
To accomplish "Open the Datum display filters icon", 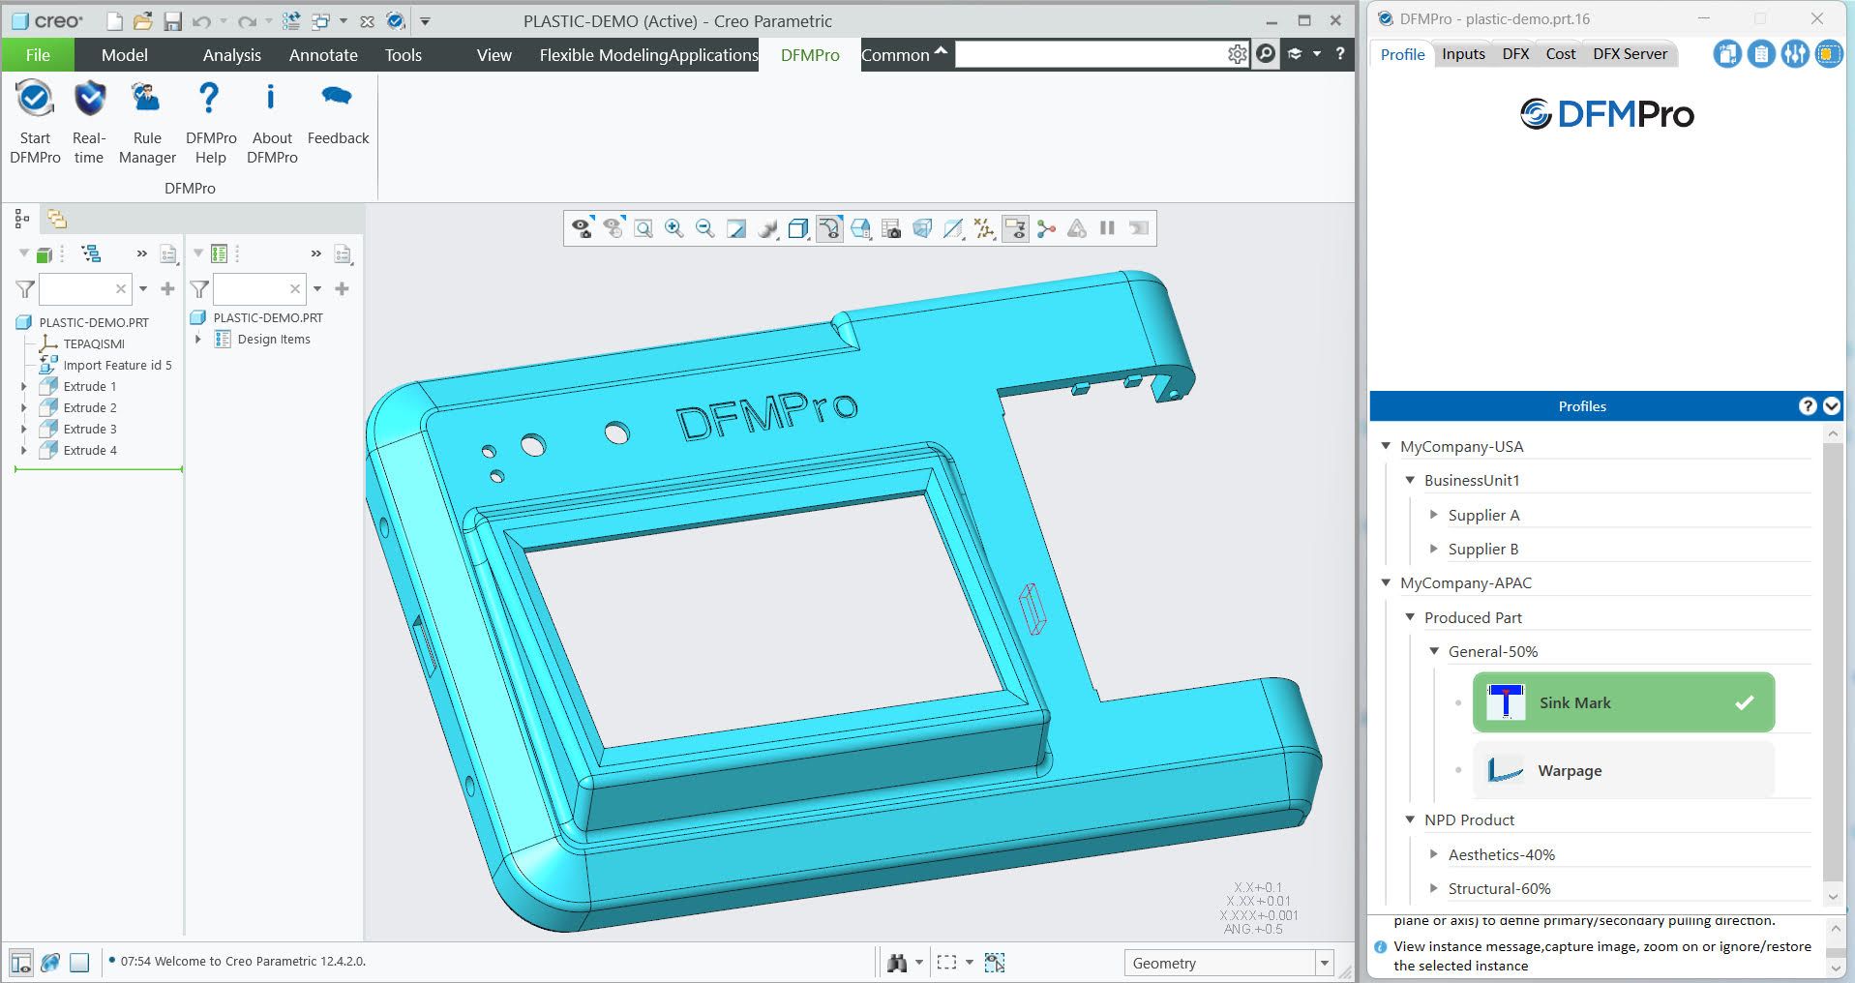I will (984, 228).
